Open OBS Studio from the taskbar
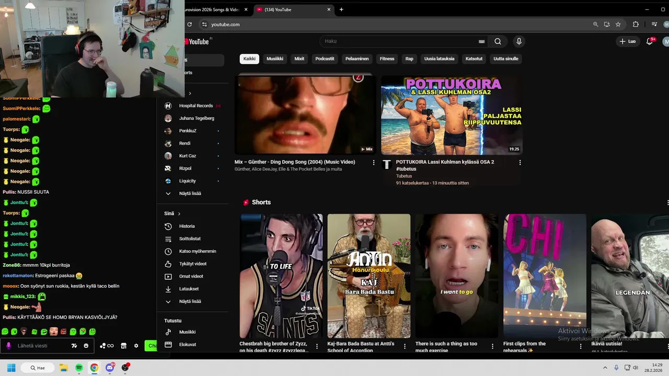The image size is (669, 376). tap(125, 368)
